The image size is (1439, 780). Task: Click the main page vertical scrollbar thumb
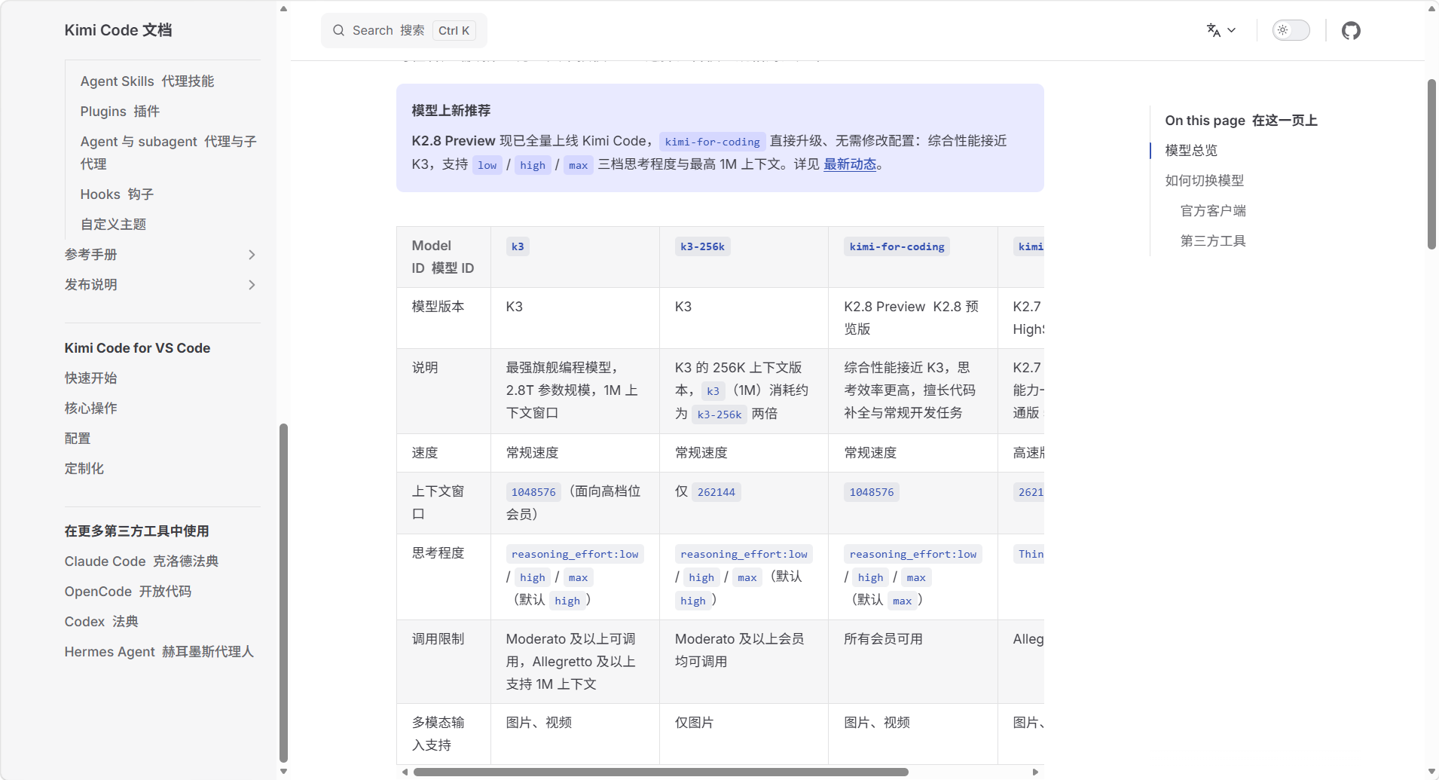tap(1431, 164)
